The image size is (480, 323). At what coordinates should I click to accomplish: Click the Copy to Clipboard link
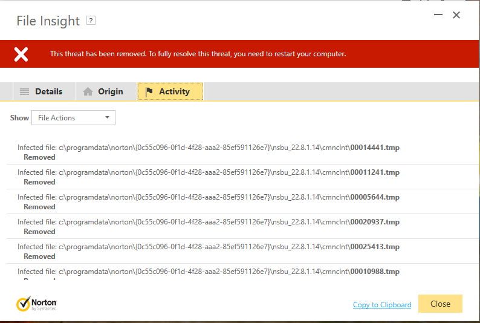click(x=382, y=305)
